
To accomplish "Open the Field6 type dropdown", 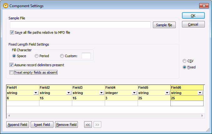I will 200,93.
